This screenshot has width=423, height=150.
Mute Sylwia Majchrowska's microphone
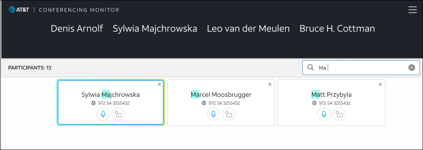click(103, 114)
